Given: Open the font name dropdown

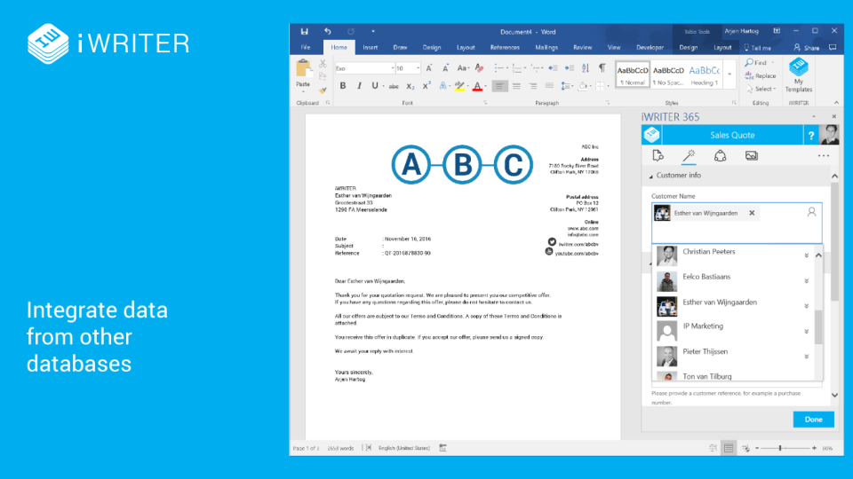Looking at the screenshot, I should tap(393, 68).
